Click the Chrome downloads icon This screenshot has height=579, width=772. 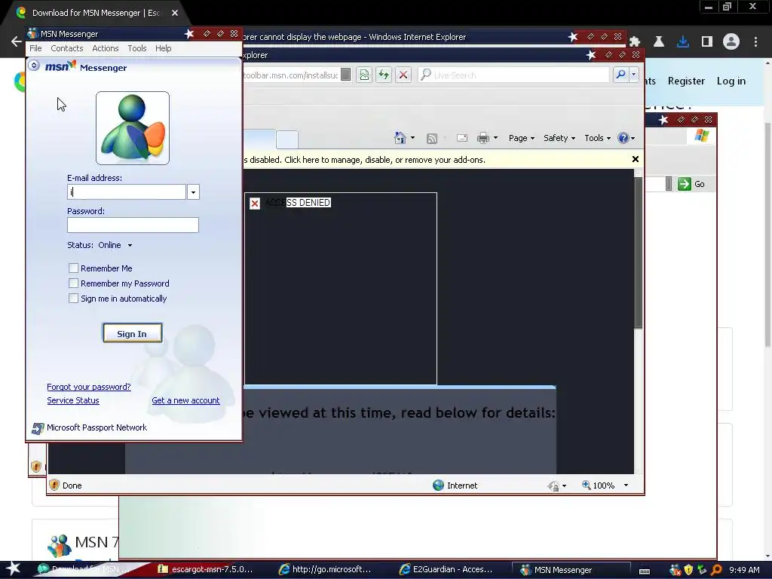pyautogui.click(x=682, y=42)
